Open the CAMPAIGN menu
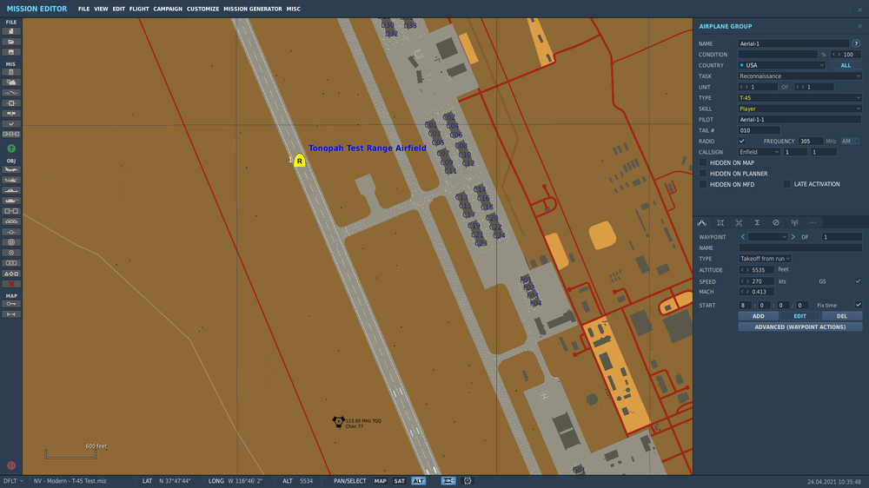Viewport: 869px width, 488px height. (x=168, y=9)
